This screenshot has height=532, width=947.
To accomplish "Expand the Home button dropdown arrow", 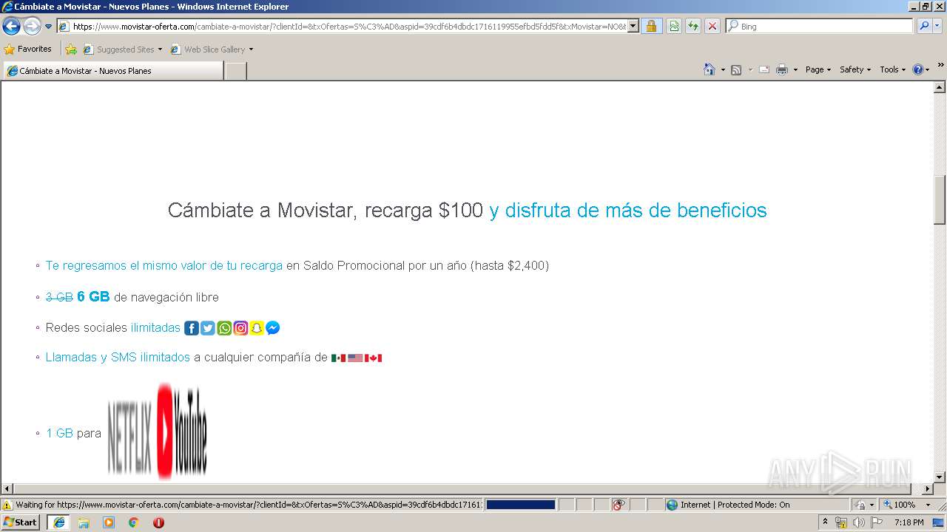I will 721,70.
